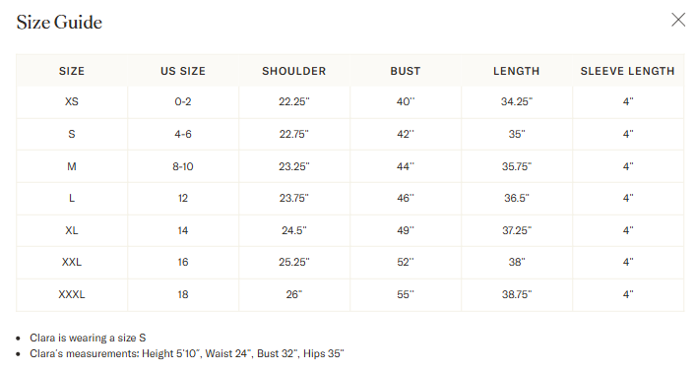Select the XS size row label
695x370 pixels.
tap(72, 102)
